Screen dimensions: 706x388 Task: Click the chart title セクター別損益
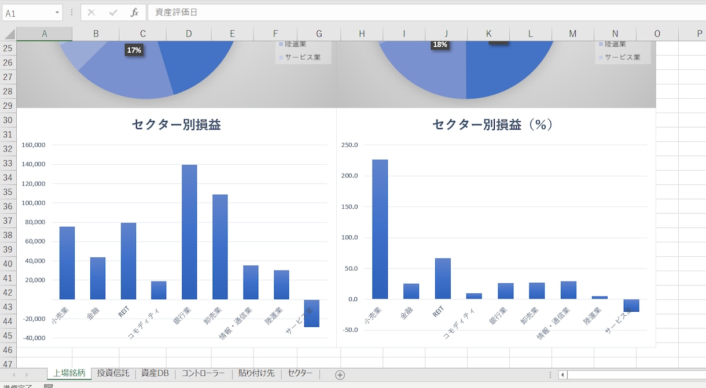click(x=176, y=124)
